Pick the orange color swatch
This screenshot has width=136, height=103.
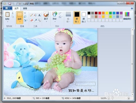click(103, 13)
